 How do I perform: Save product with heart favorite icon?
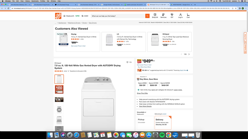pyautogui.click(x=127, y=62)
